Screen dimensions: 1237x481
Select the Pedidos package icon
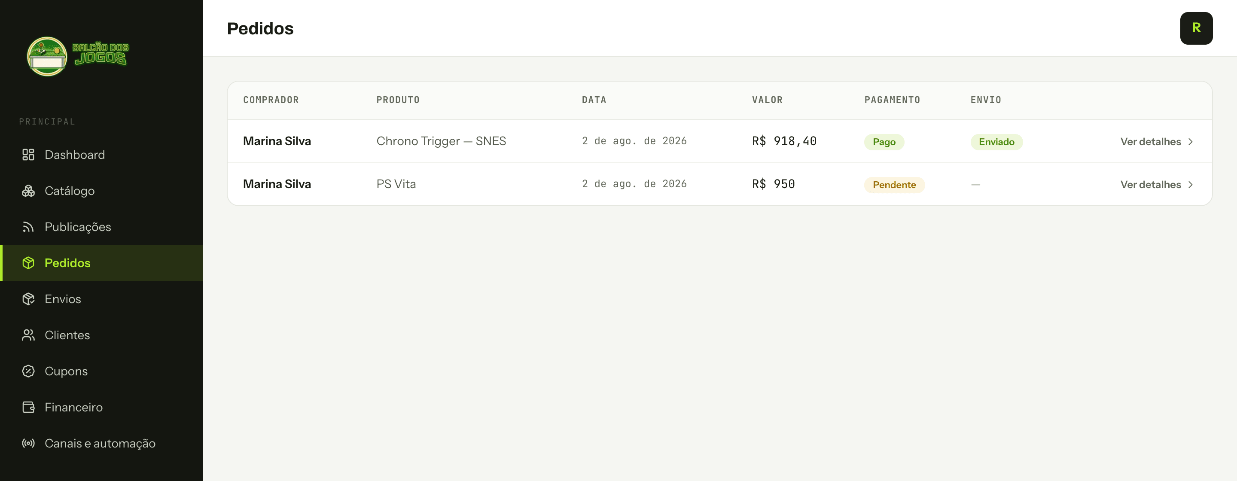(x=28, y=262)
